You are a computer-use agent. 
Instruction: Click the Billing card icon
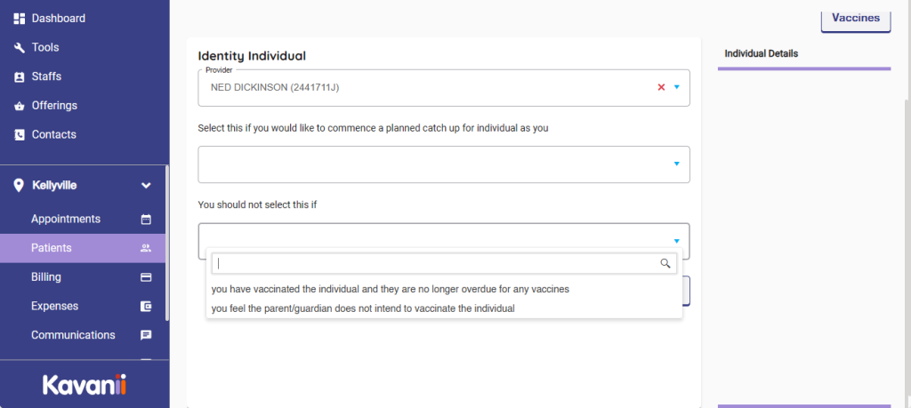coord(146,277)
